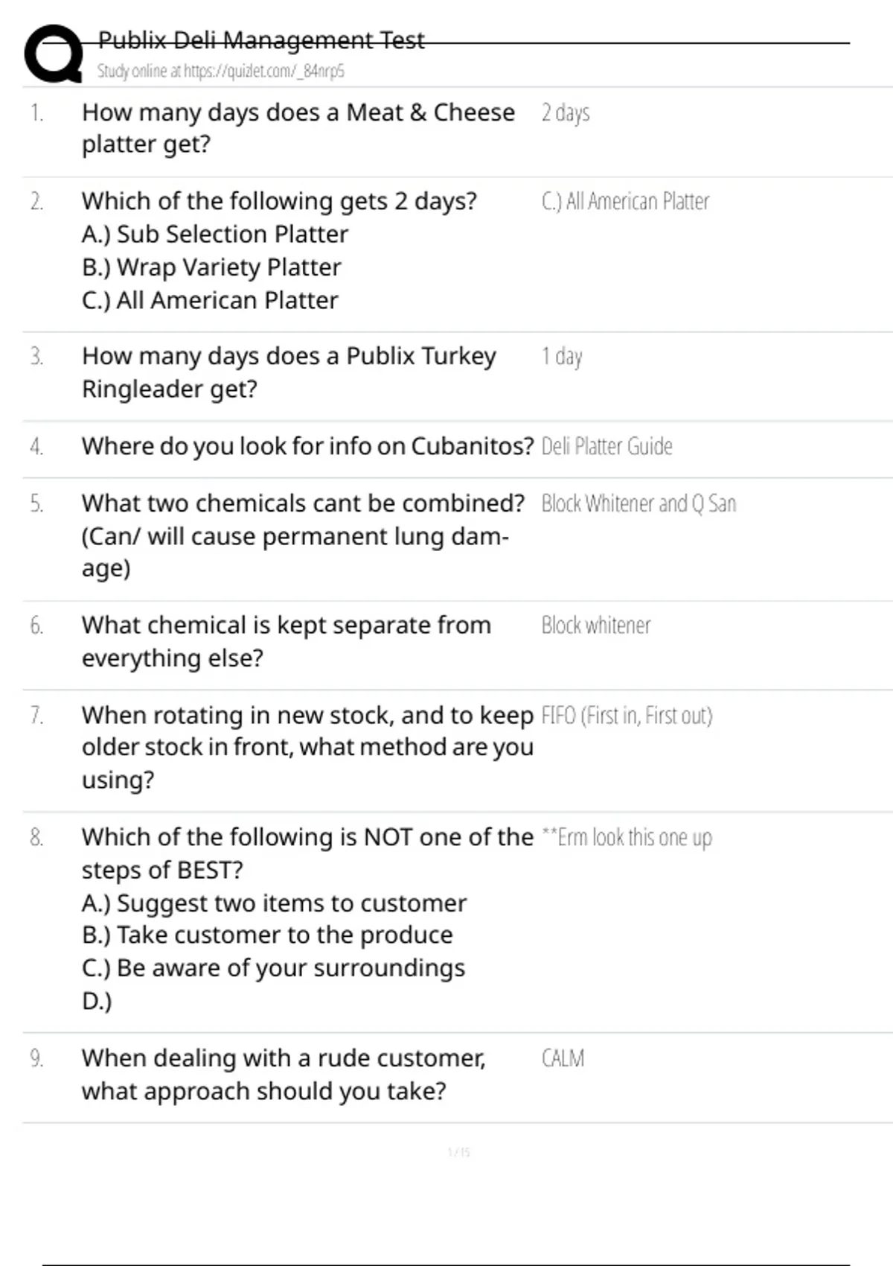Click the 'CALM' answer text
The image size is (893, 1266).
pyautogui.click(x=563, y=1058)
